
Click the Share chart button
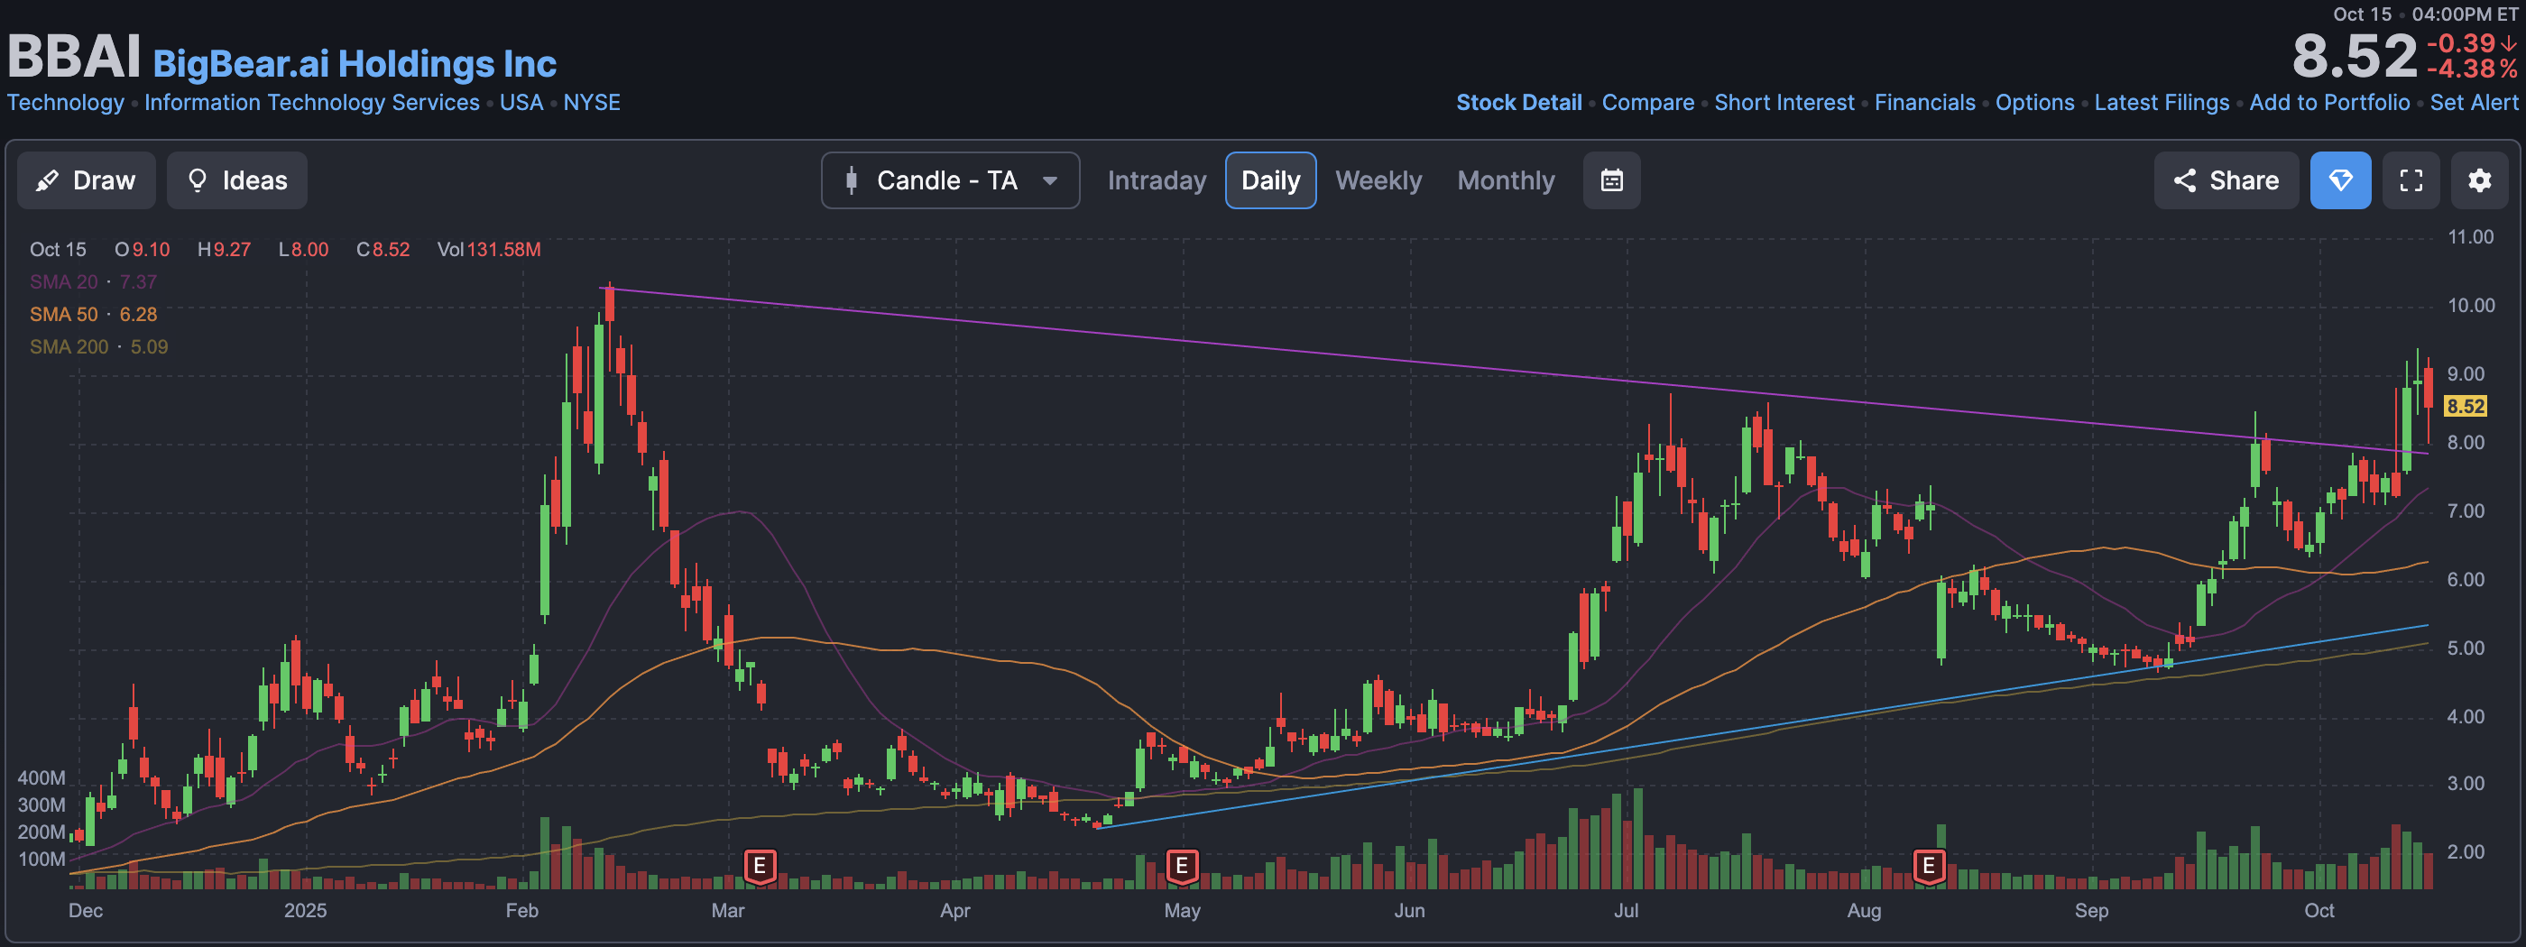2225,180
